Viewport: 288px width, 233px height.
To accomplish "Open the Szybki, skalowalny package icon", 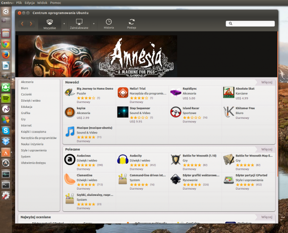I will (x=70, y=199).
